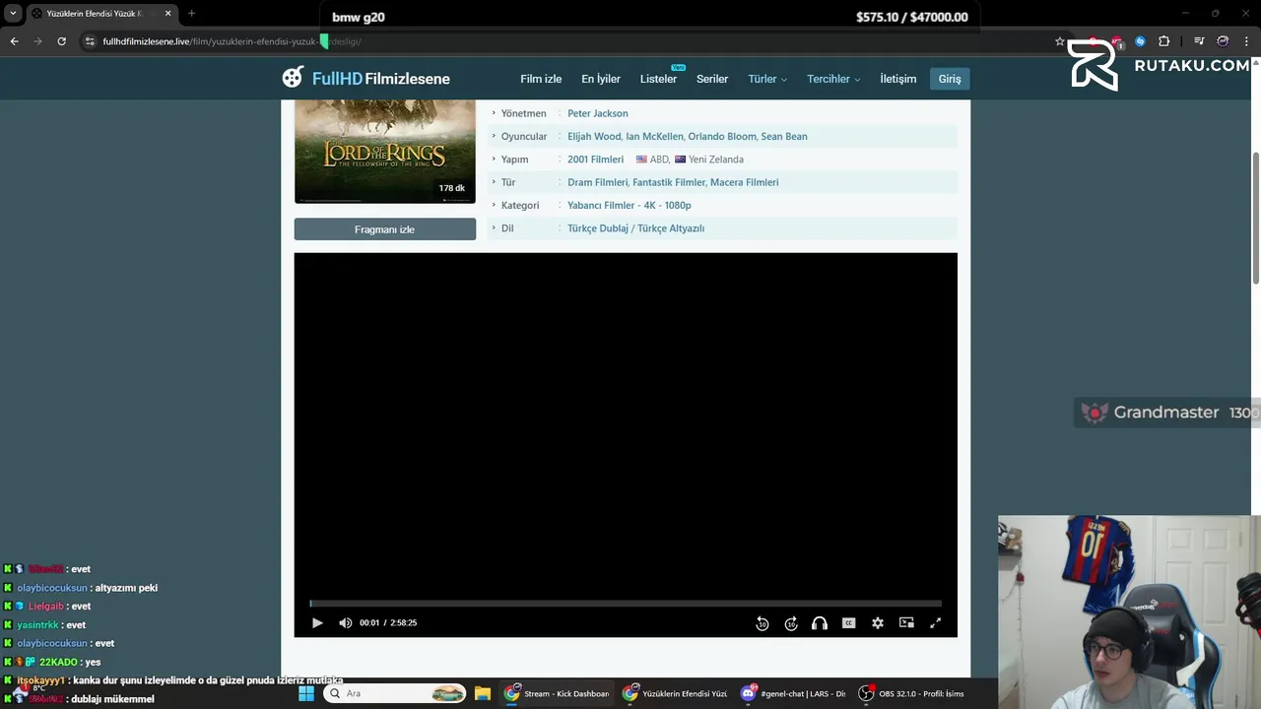Switch to Stream - Kick Dashboard window
1261x709 pixels.
pyautogui.click(x=557, y=693)
